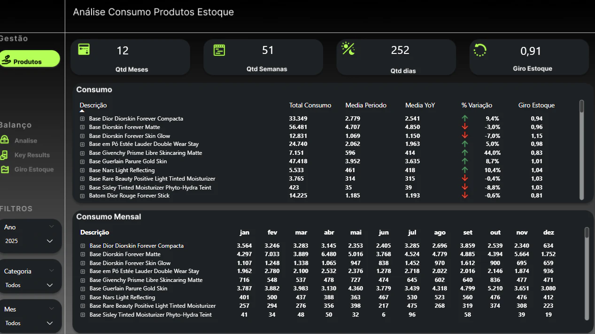
Task: Click the red down arrow for Base Diorskin Forever Skin Glow
Action: click(465, 136)
